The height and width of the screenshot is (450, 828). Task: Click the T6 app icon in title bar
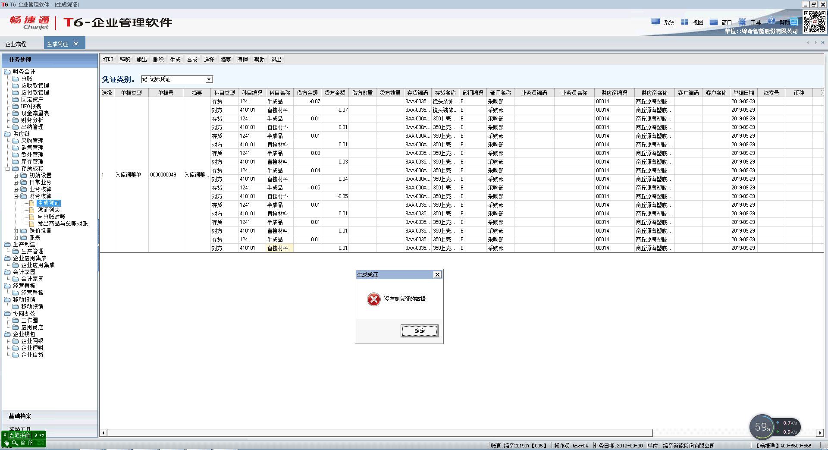pyautogui.click(x=5, y=4)
